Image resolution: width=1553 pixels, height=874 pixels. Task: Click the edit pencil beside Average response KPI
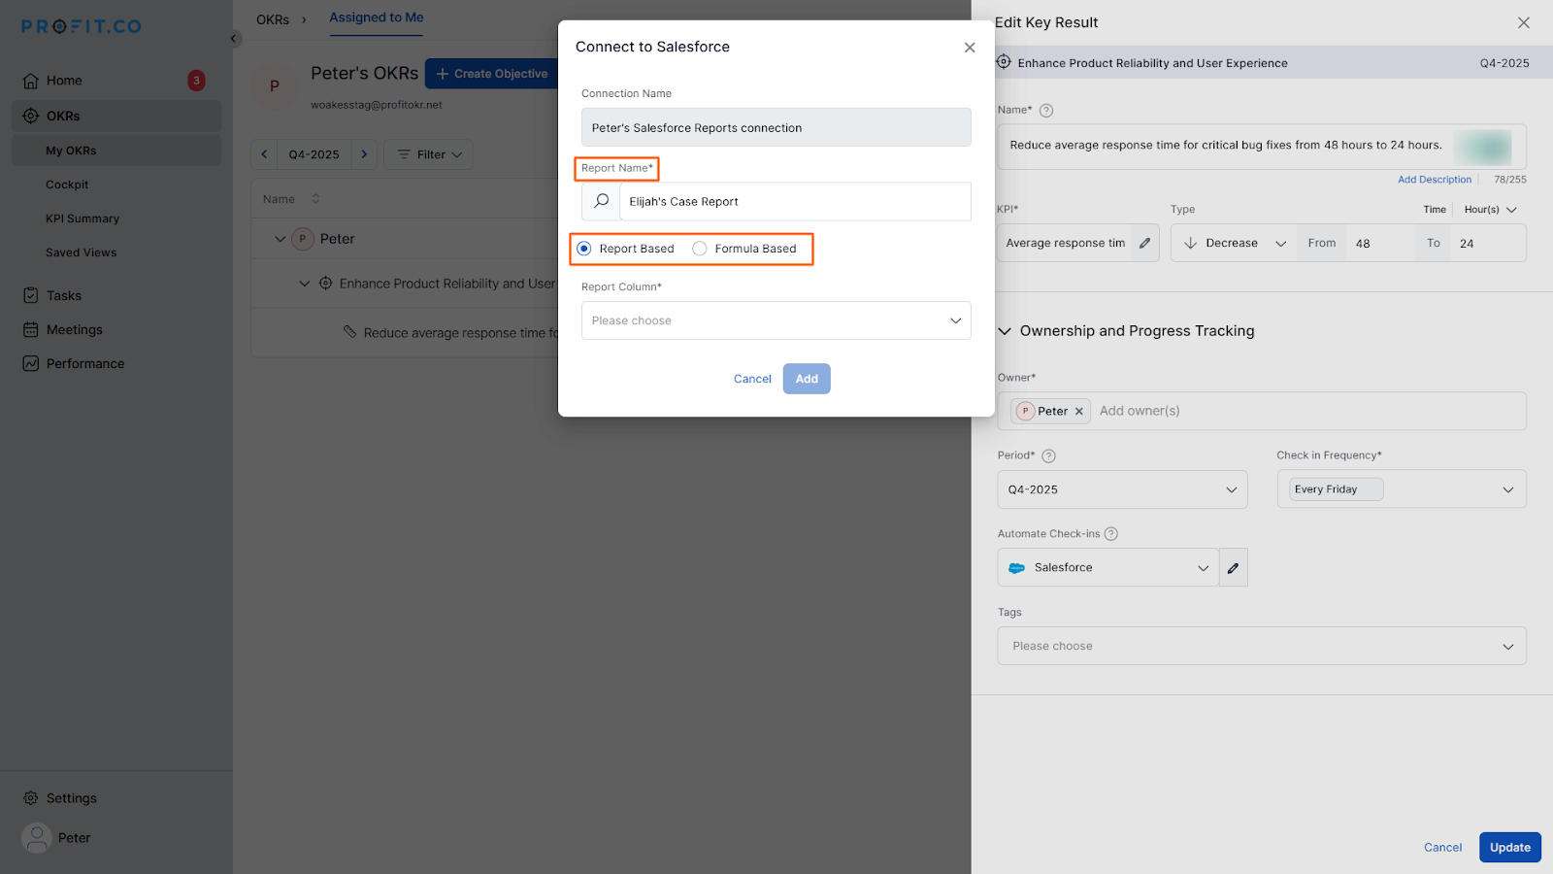(1145, 244)
